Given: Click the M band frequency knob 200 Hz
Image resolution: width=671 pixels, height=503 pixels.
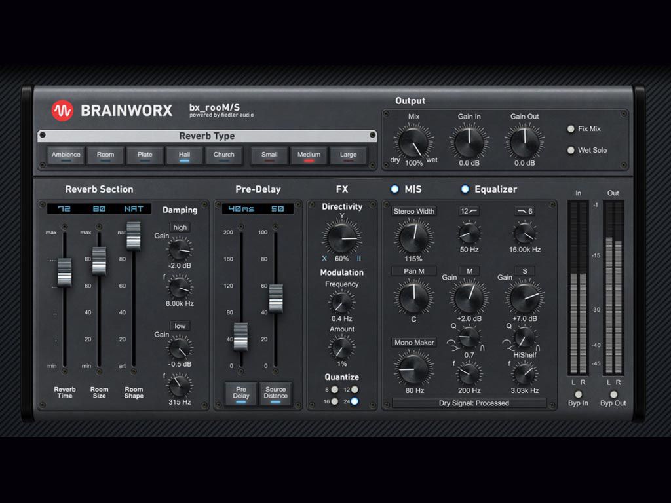Looking at the screenshot, I should point(469,374).
